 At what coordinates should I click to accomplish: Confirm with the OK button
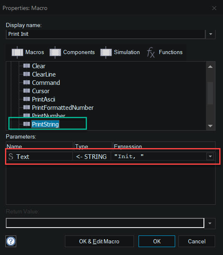(x=157, y=241)
